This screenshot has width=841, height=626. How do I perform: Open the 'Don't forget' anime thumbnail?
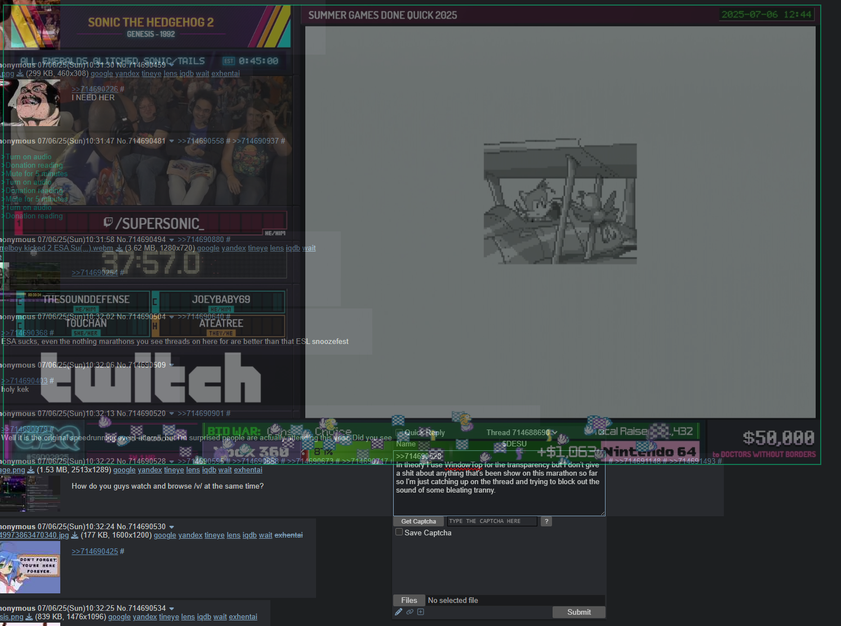tap(30, 567)
